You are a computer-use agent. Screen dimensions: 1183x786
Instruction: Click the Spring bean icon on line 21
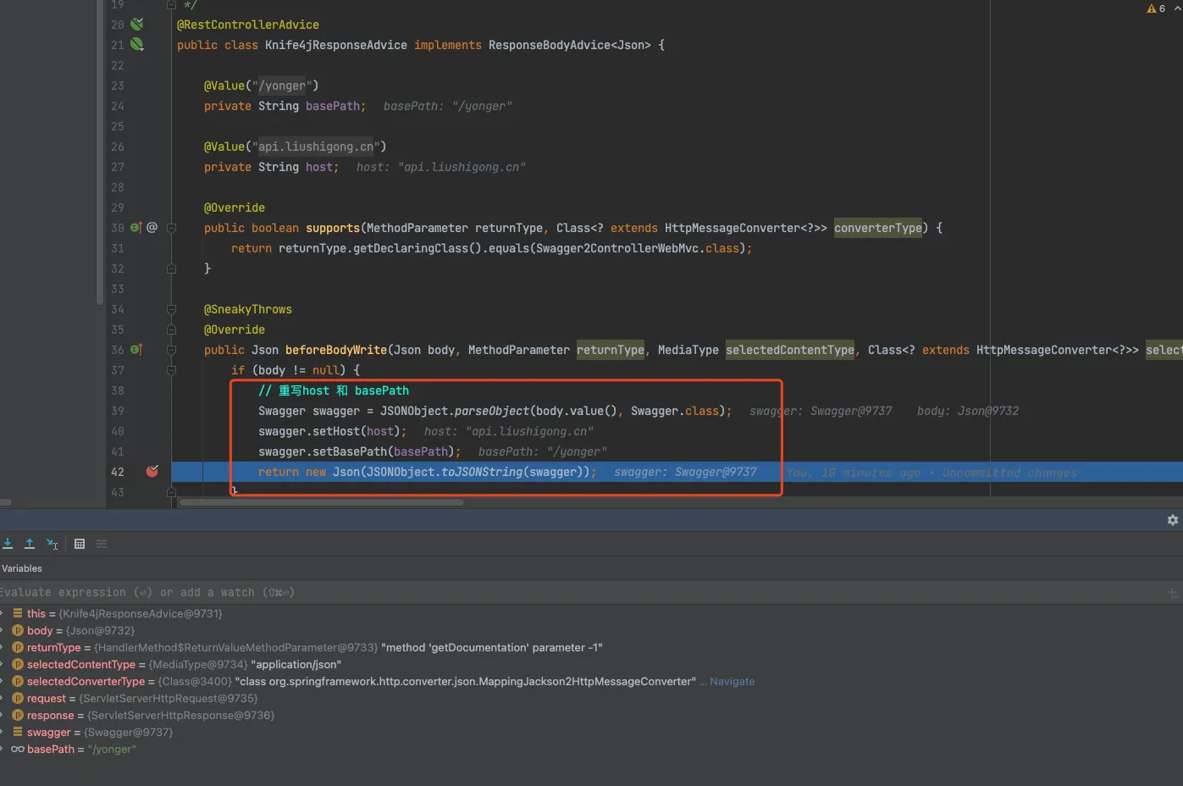point(137,44)
